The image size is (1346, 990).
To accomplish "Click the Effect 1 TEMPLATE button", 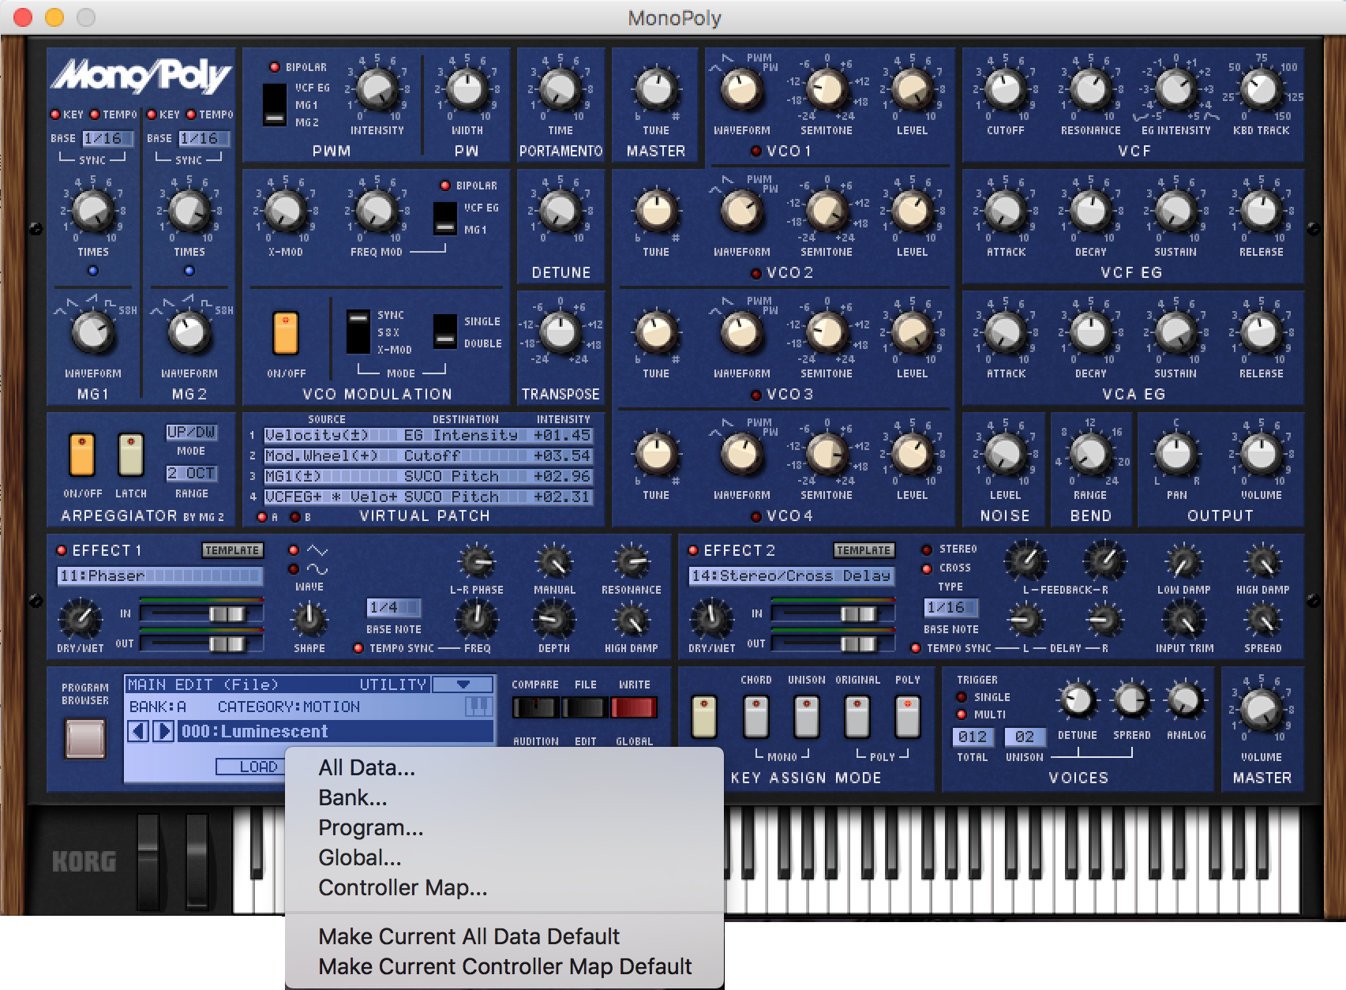I will click(232, 550).
